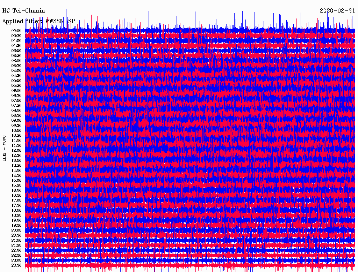
Task: Select the 14:30 time label
Action: click(x=16, y=175)
